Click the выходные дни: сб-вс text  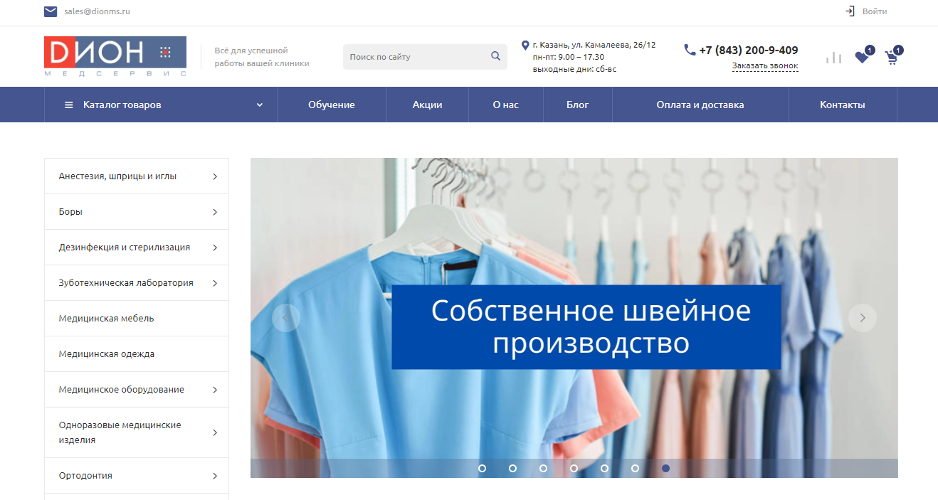[574, 69]
